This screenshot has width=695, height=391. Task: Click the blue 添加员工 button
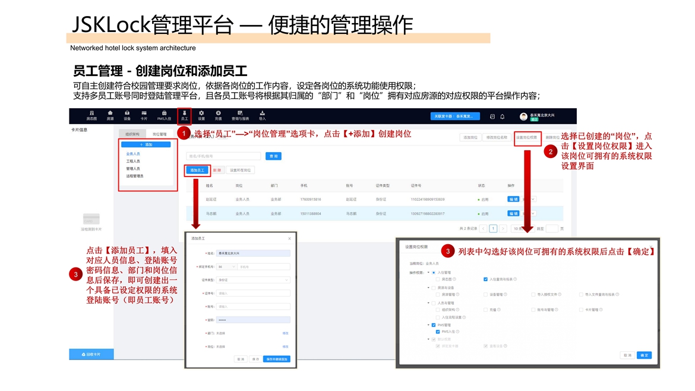tap(197, 170)
